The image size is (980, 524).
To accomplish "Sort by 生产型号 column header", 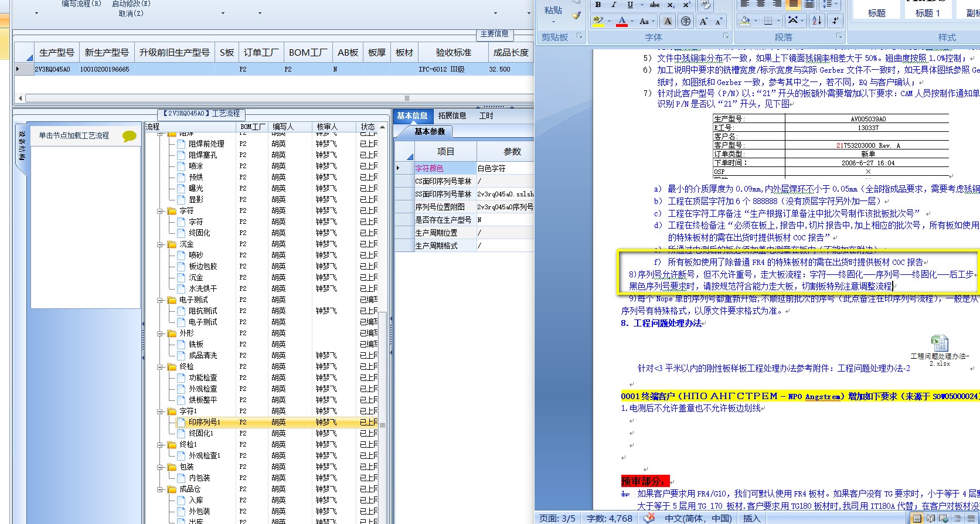I will click(x=56, y=52).
